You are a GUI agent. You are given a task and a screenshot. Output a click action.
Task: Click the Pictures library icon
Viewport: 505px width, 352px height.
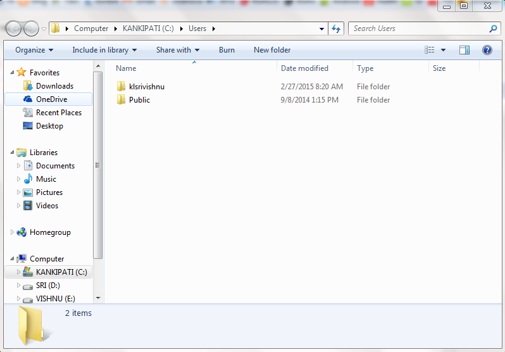pos(28,192)
